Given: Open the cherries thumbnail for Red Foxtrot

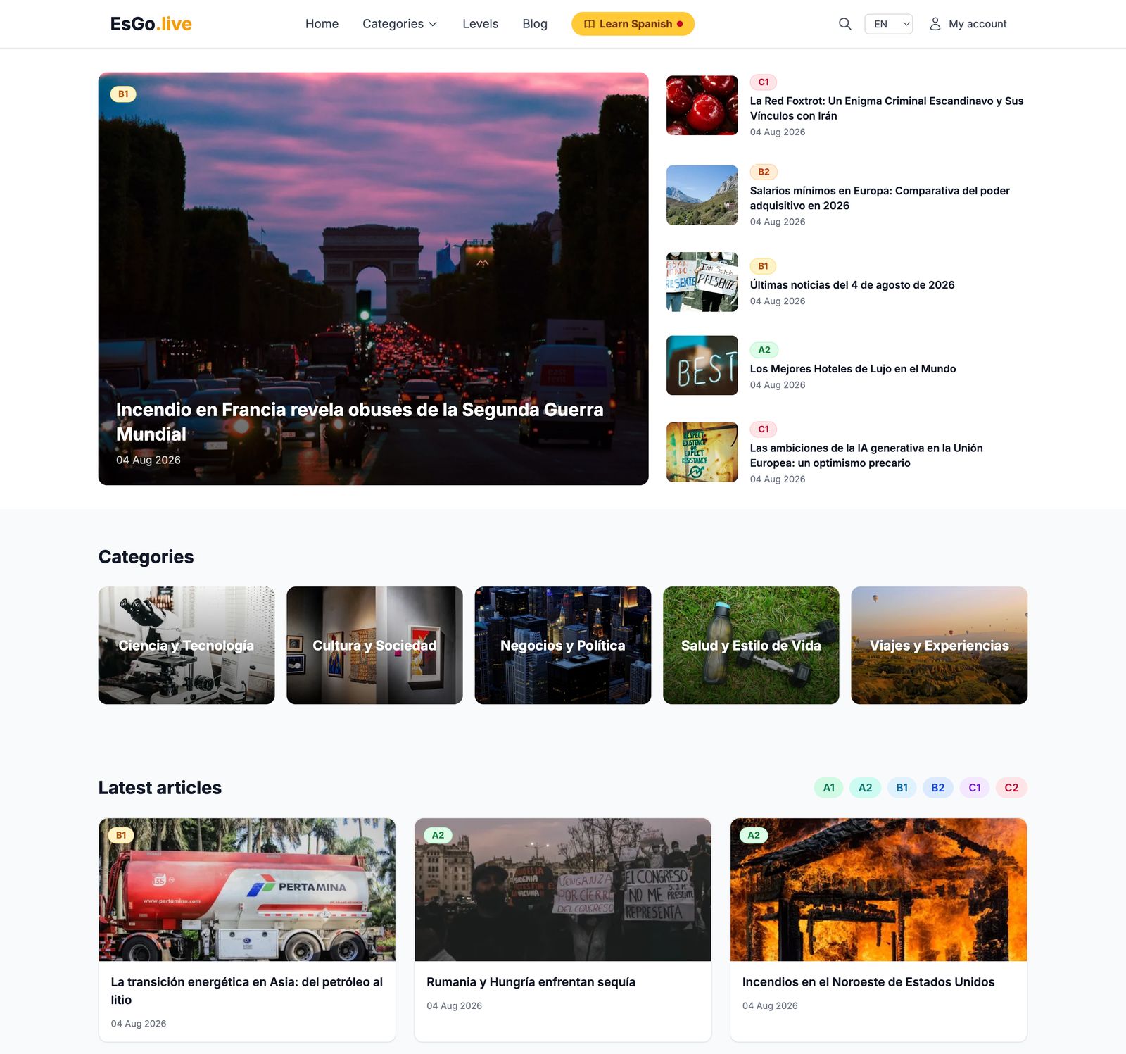Looking at the screenshot, I should point(702,105).
